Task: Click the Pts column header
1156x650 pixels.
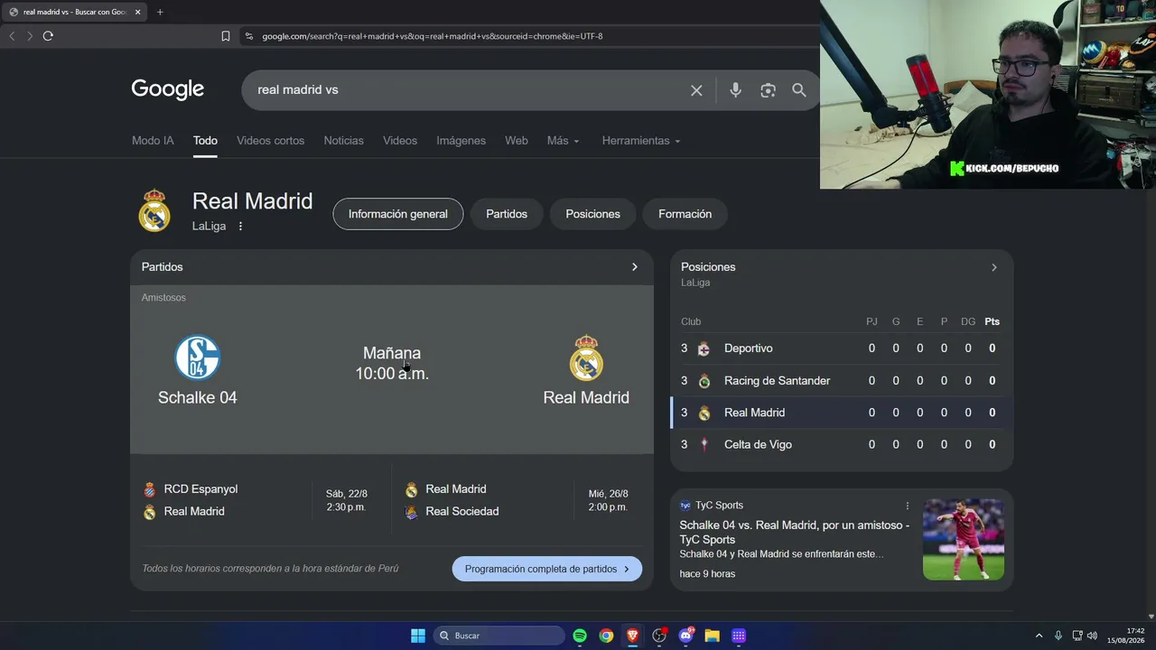Action: click(993, 321)
